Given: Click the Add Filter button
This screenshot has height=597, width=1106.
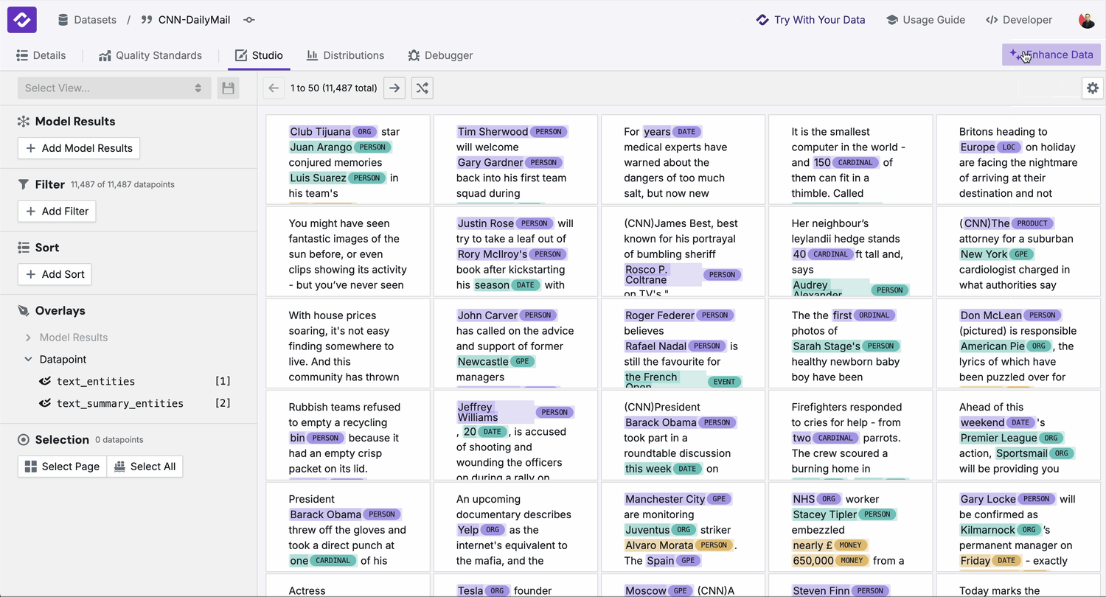Looking at the screenshot, I should click(x=57, y=212).
